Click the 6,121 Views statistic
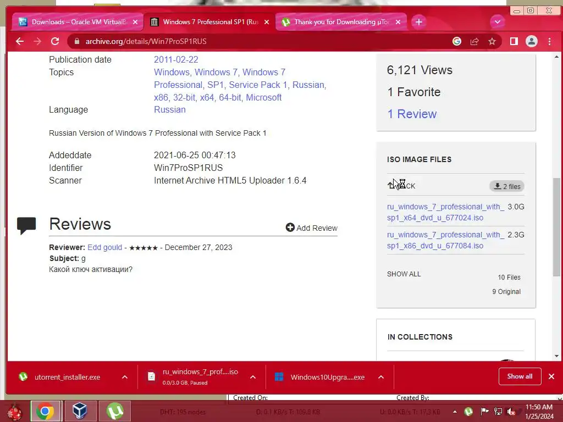 420,70
